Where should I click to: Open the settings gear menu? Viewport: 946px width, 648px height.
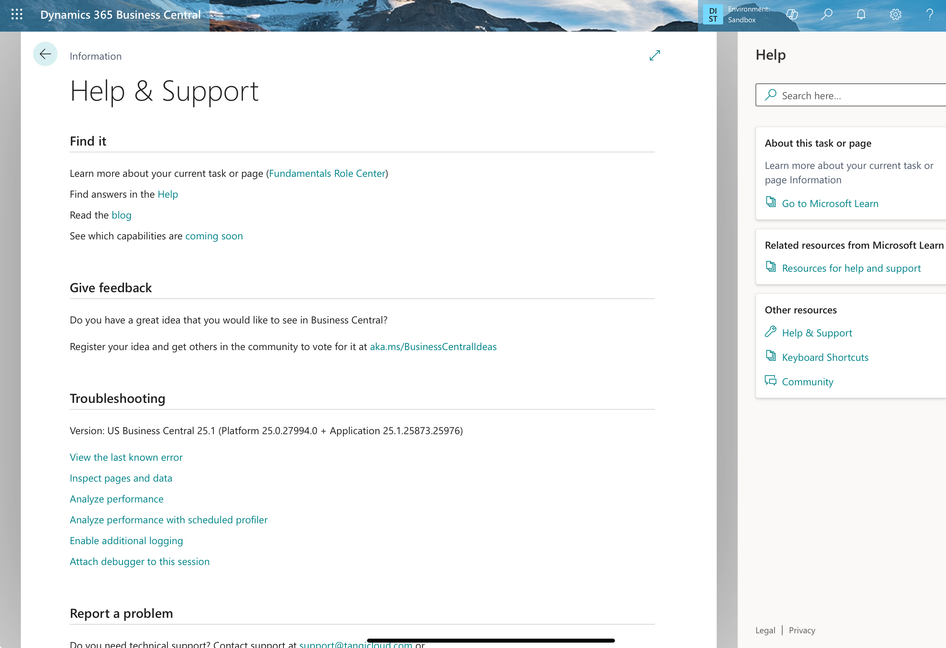(895, 15)
